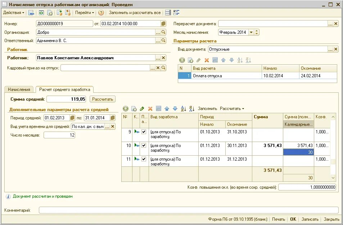Open Форма П6 от 09.10.1995 print form
This screenshot has height=225, width=343.
point(238,219)
